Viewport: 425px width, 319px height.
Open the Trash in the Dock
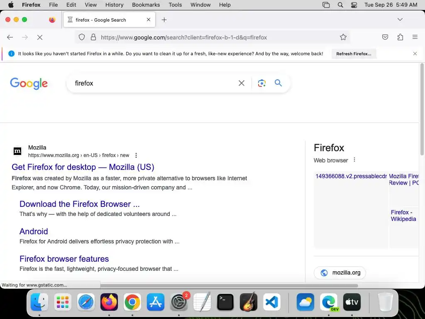point(385,302)
